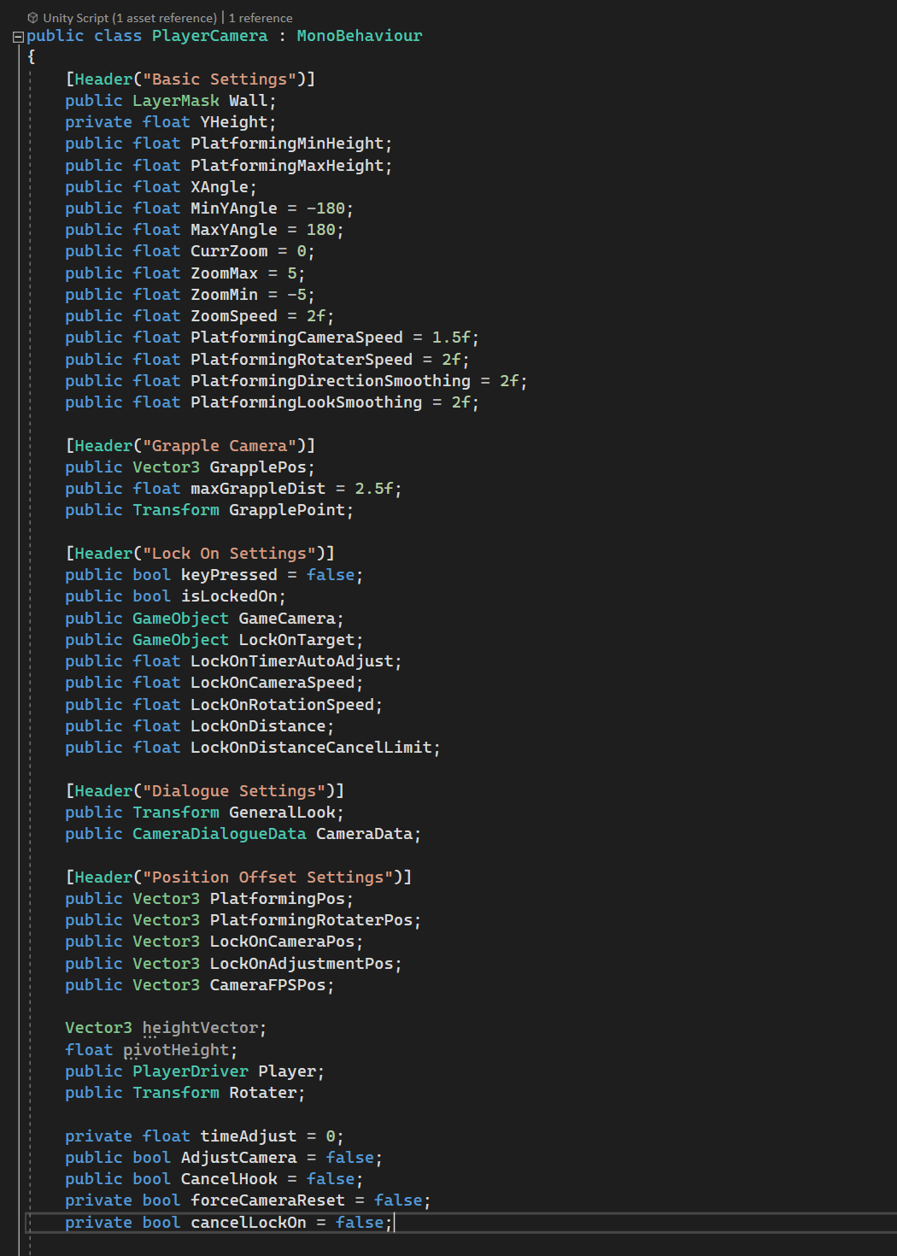Click the "Grapple Camera" header string
897x1256 pixels.
click(x=220, y=446)
